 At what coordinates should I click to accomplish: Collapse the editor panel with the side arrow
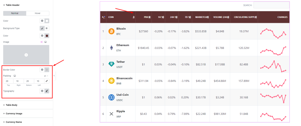[x=54, y=76]
